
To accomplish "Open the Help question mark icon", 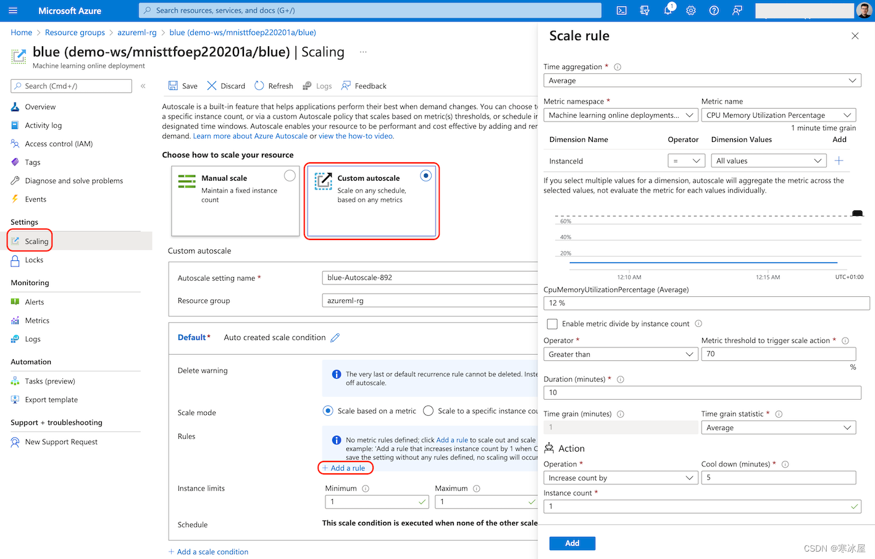I will click(714, 10).
